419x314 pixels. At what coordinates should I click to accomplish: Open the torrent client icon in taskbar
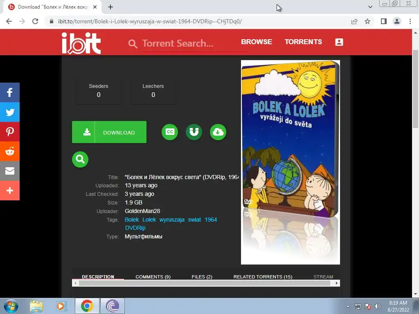113,306
